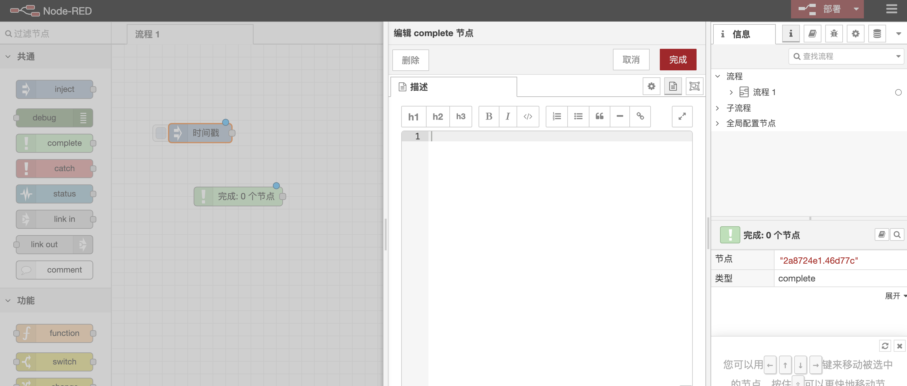907x386 pixels.
Task: Select the catch palette node
Action: pos(55,168)
